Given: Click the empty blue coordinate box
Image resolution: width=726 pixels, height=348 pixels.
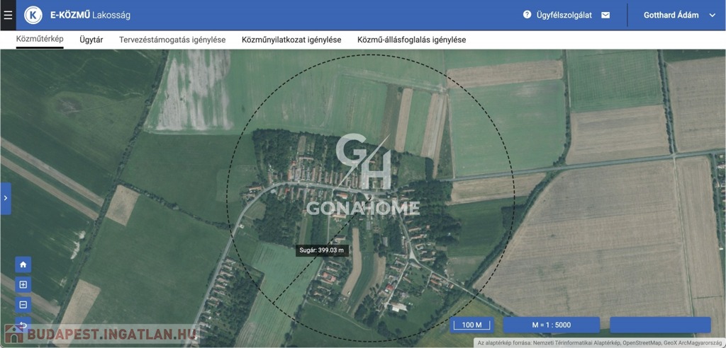Looking at the screenshot, I should [660, 325].
